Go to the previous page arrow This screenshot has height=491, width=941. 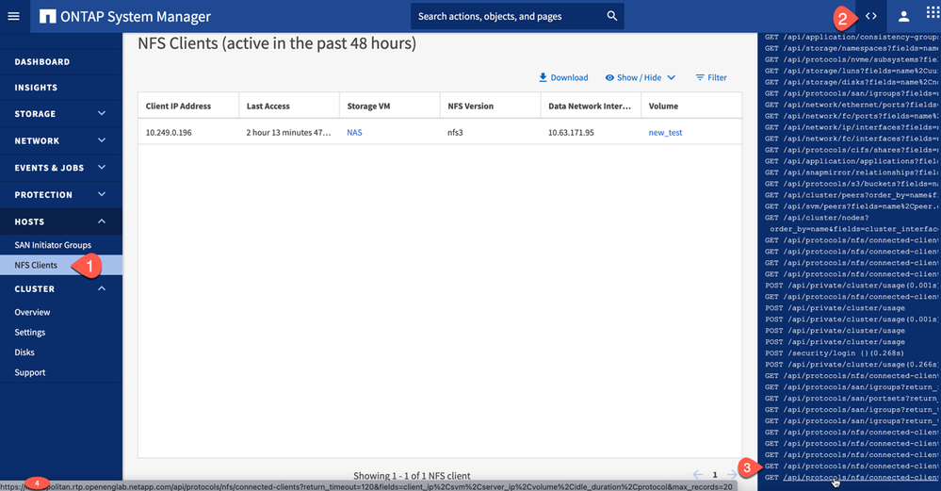pyautogui.click(x=697, y=475)
